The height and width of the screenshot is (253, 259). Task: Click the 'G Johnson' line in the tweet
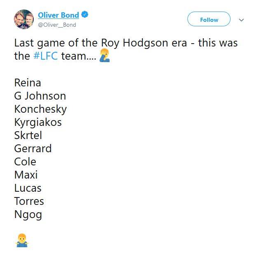(x=40, y=96)
